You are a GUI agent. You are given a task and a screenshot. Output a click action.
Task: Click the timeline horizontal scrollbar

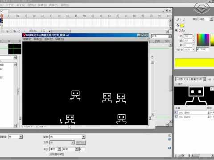(x=60, y=31)
